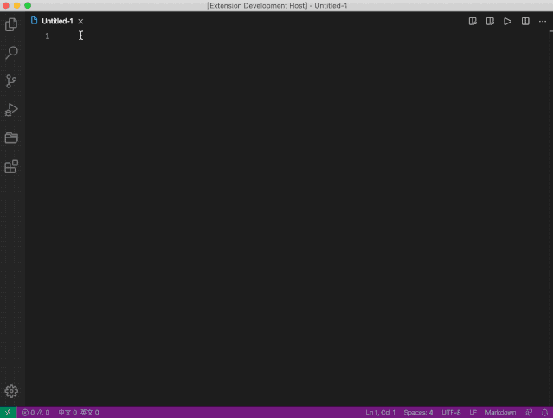Screen dimensions: 553x418
Task: Split the editor right
Action: pyautogui.click(x=525, y=22)
